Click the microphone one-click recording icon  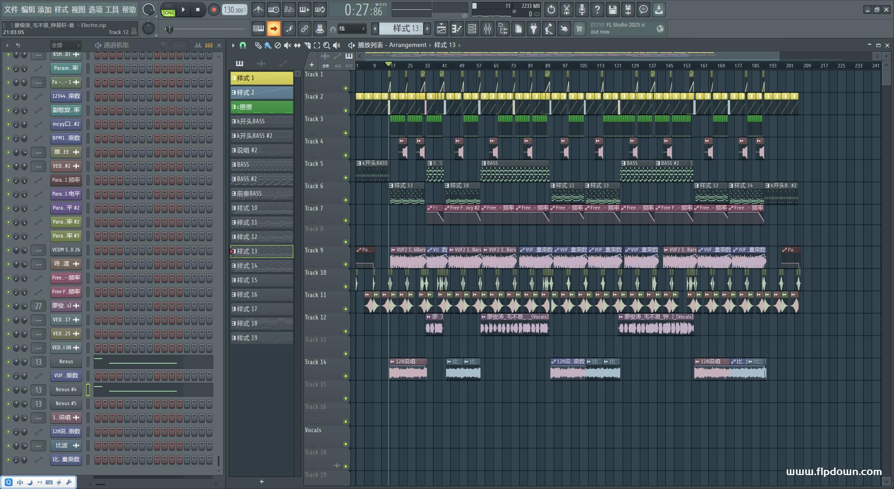pyautogui.click(x=582, y=9)
